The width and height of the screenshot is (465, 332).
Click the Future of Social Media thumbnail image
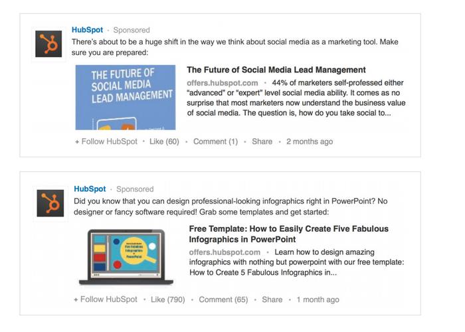[x=126, y=97]
